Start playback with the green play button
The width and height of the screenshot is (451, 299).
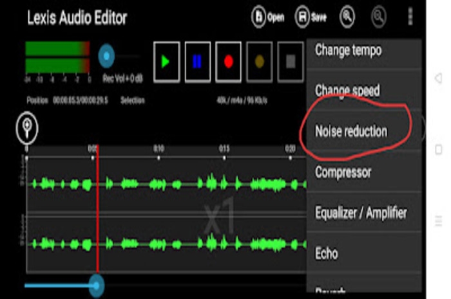tap(166, 62)
